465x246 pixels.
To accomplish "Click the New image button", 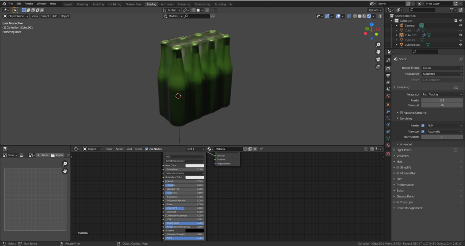I will [x=43, y=155].
